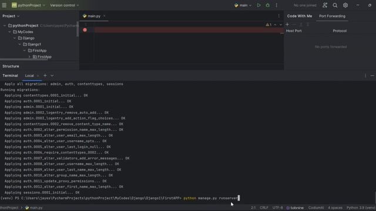Collapse the pythonProject root folder
The height and width of the screenshot is (211, 376).
point(5,26)
